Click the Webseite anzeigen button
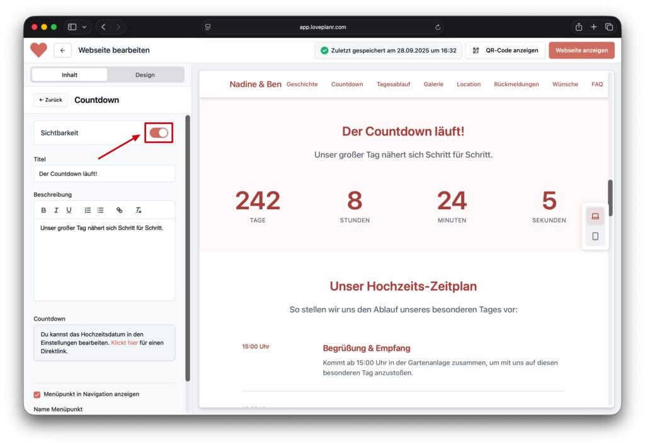 point(581,50)
